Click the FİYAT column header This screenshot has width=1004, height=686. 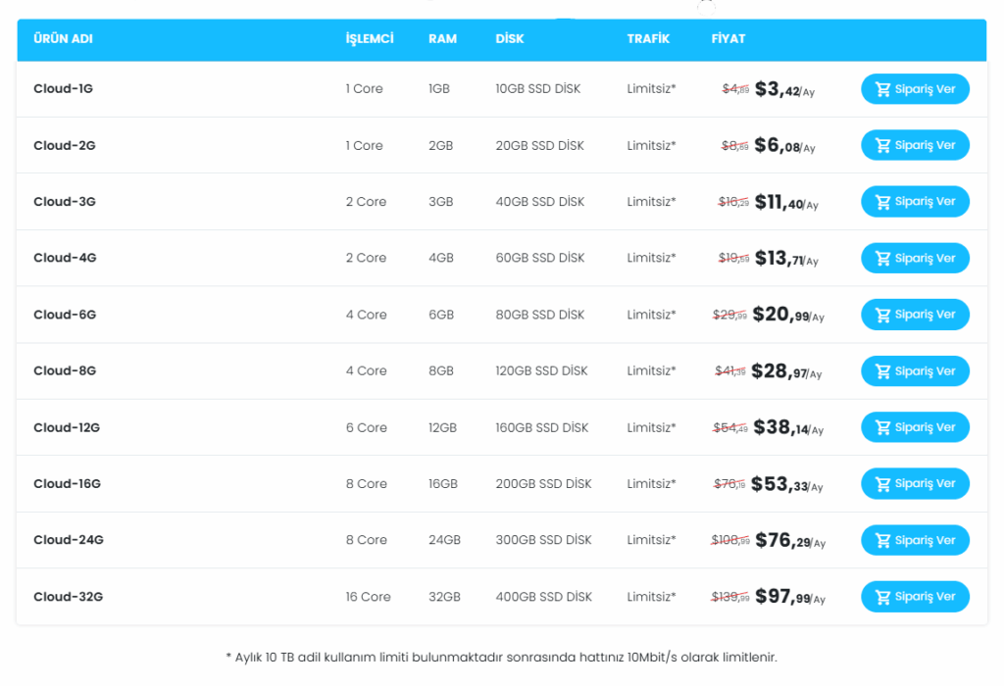[x=728, y=39]
